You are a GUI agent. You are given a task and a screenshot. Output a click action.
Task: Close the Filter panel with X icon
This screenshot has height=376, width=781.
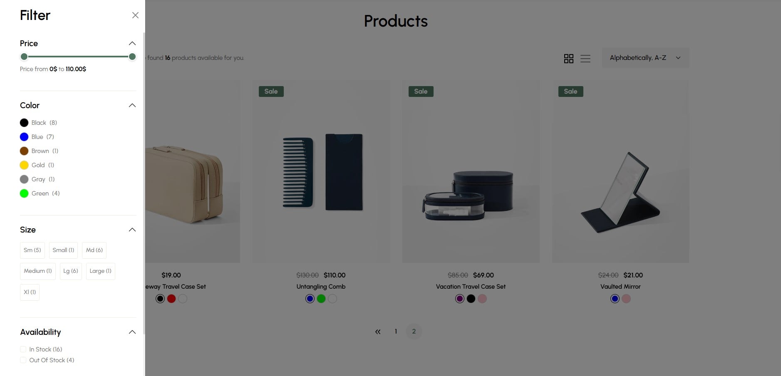point(135,15)
